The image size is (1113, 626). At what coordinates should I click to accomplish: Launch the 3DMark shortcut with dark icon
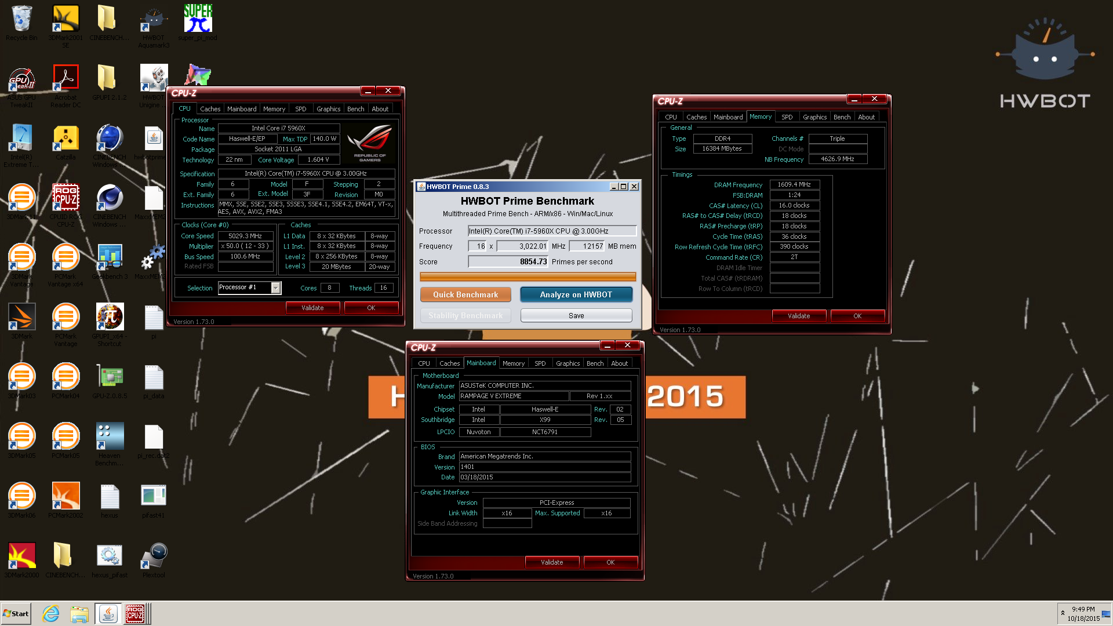click(21, 321)
